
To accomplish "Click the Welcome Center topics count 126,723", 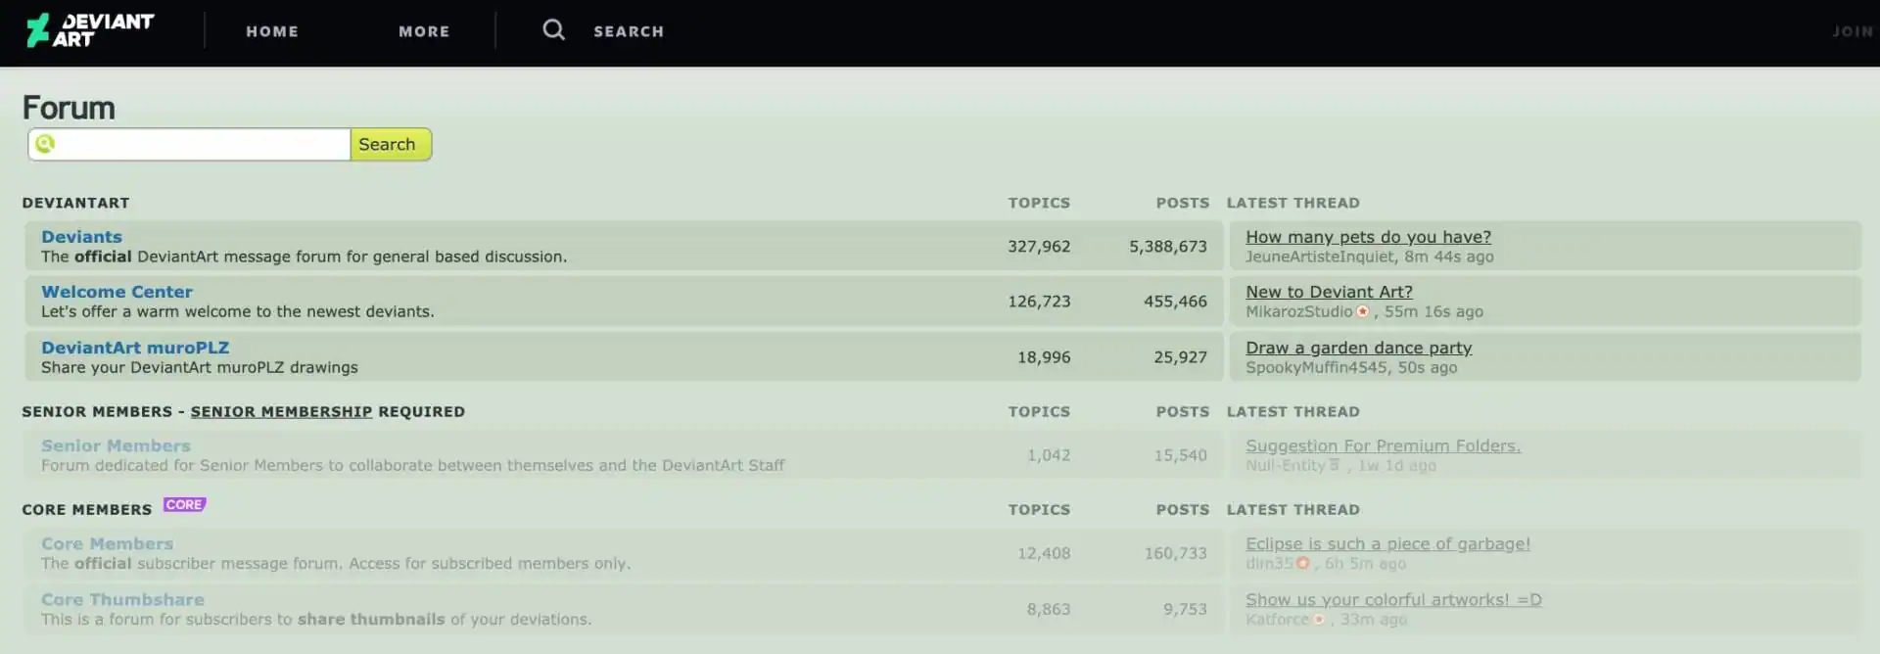I will point(1039,302).
